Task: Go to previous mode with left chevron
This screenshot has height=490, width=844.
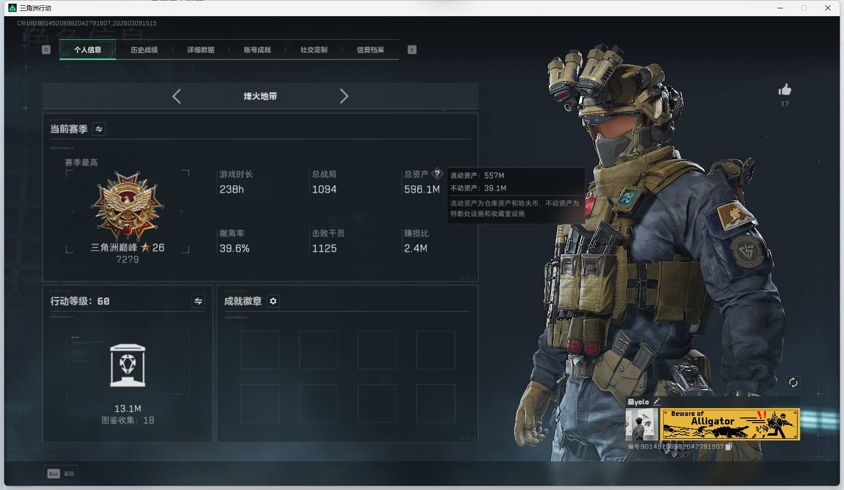Action: coord(176,96)
